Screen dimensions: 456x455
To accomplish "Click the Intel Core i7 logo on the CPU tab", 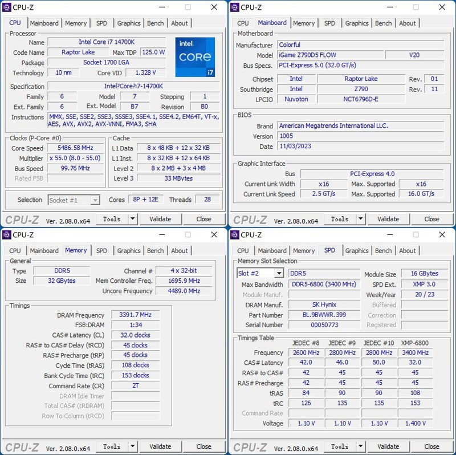I will point(194,55).
